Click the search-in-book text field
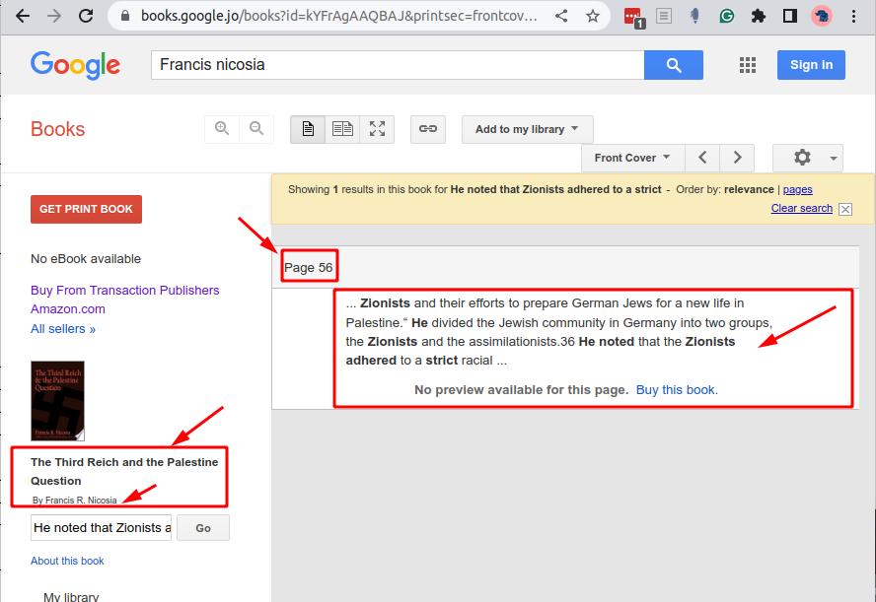Viewport: 876px width, 602px height. 102,527
